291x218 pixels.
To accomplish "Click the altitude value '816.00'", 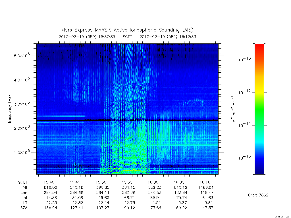I will click(51, 188).
